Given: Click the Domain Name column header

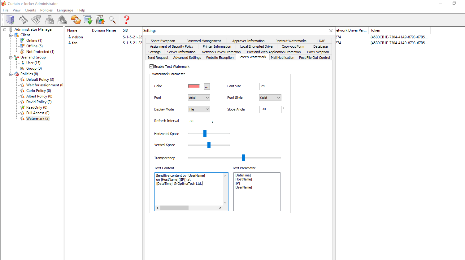Looking at the screenshot, I should tap(105, 30).
